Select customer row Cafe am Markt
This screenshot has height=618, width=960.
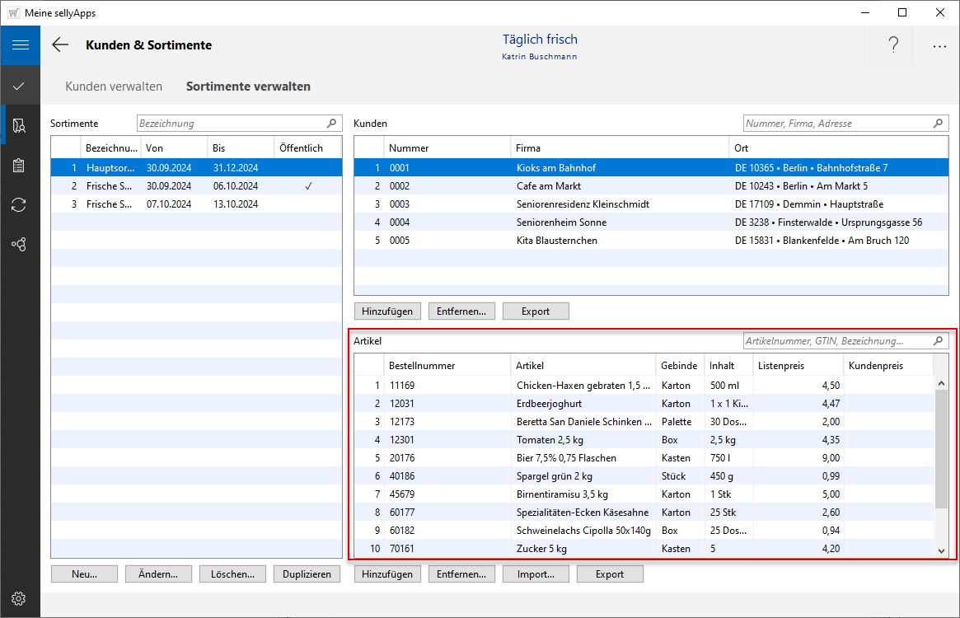pyautogui.click(x=548, y=186)
